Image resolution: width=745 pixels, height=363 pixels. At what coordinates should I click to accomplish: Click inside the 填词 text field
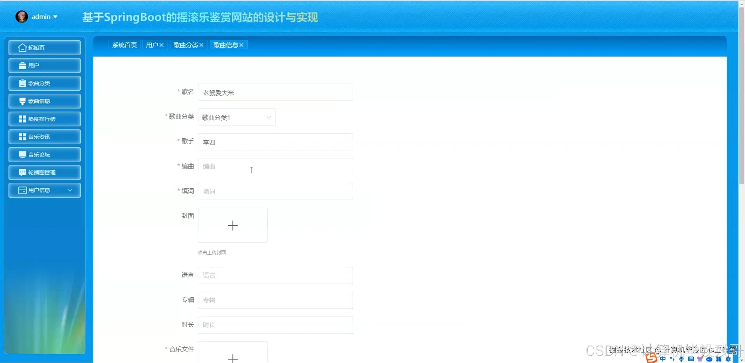click(x=275, y=191)
